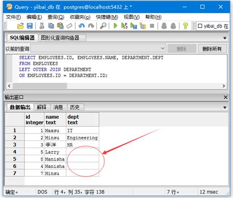
Task: Run the query with green play icon
Action: point(116,26)
